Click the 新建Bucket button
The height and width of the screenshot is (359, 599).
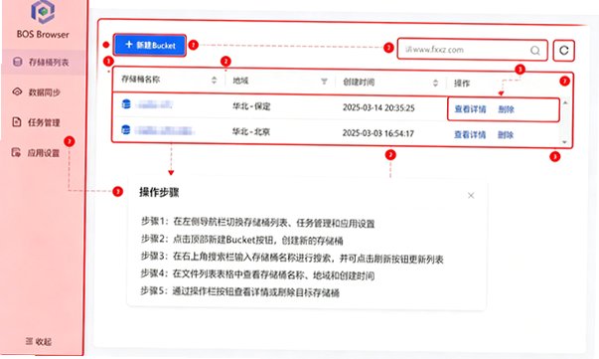[150, 45]
